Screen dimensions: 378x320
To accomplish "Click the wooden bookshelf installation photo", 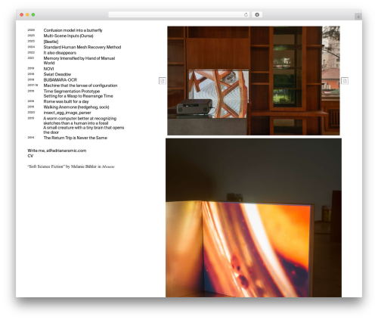I will click(x=253, y=81).
